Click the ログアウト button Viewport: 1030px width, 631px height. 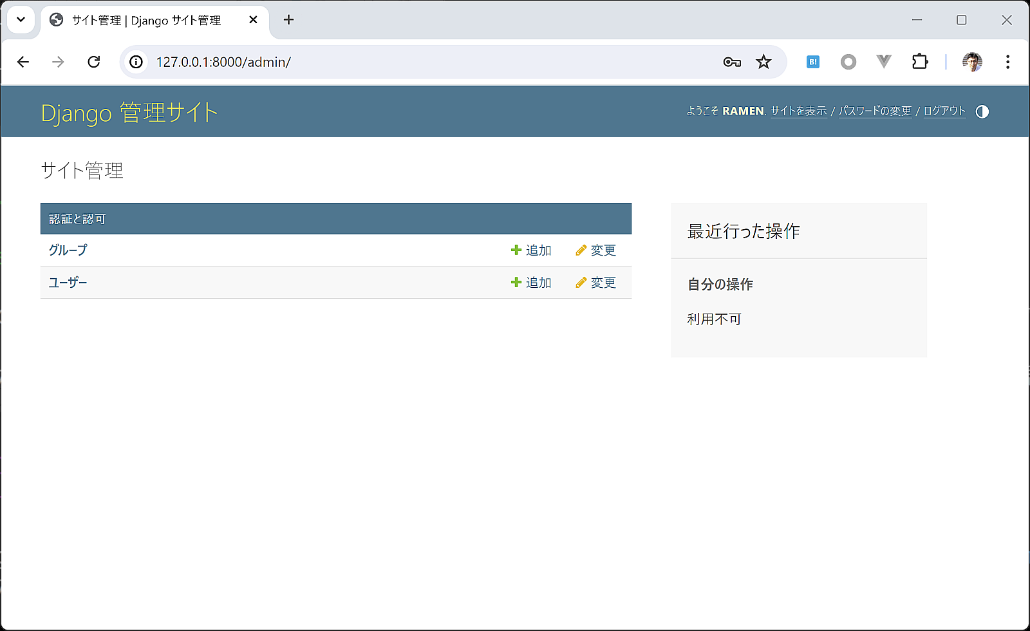(x=945, y=111)
